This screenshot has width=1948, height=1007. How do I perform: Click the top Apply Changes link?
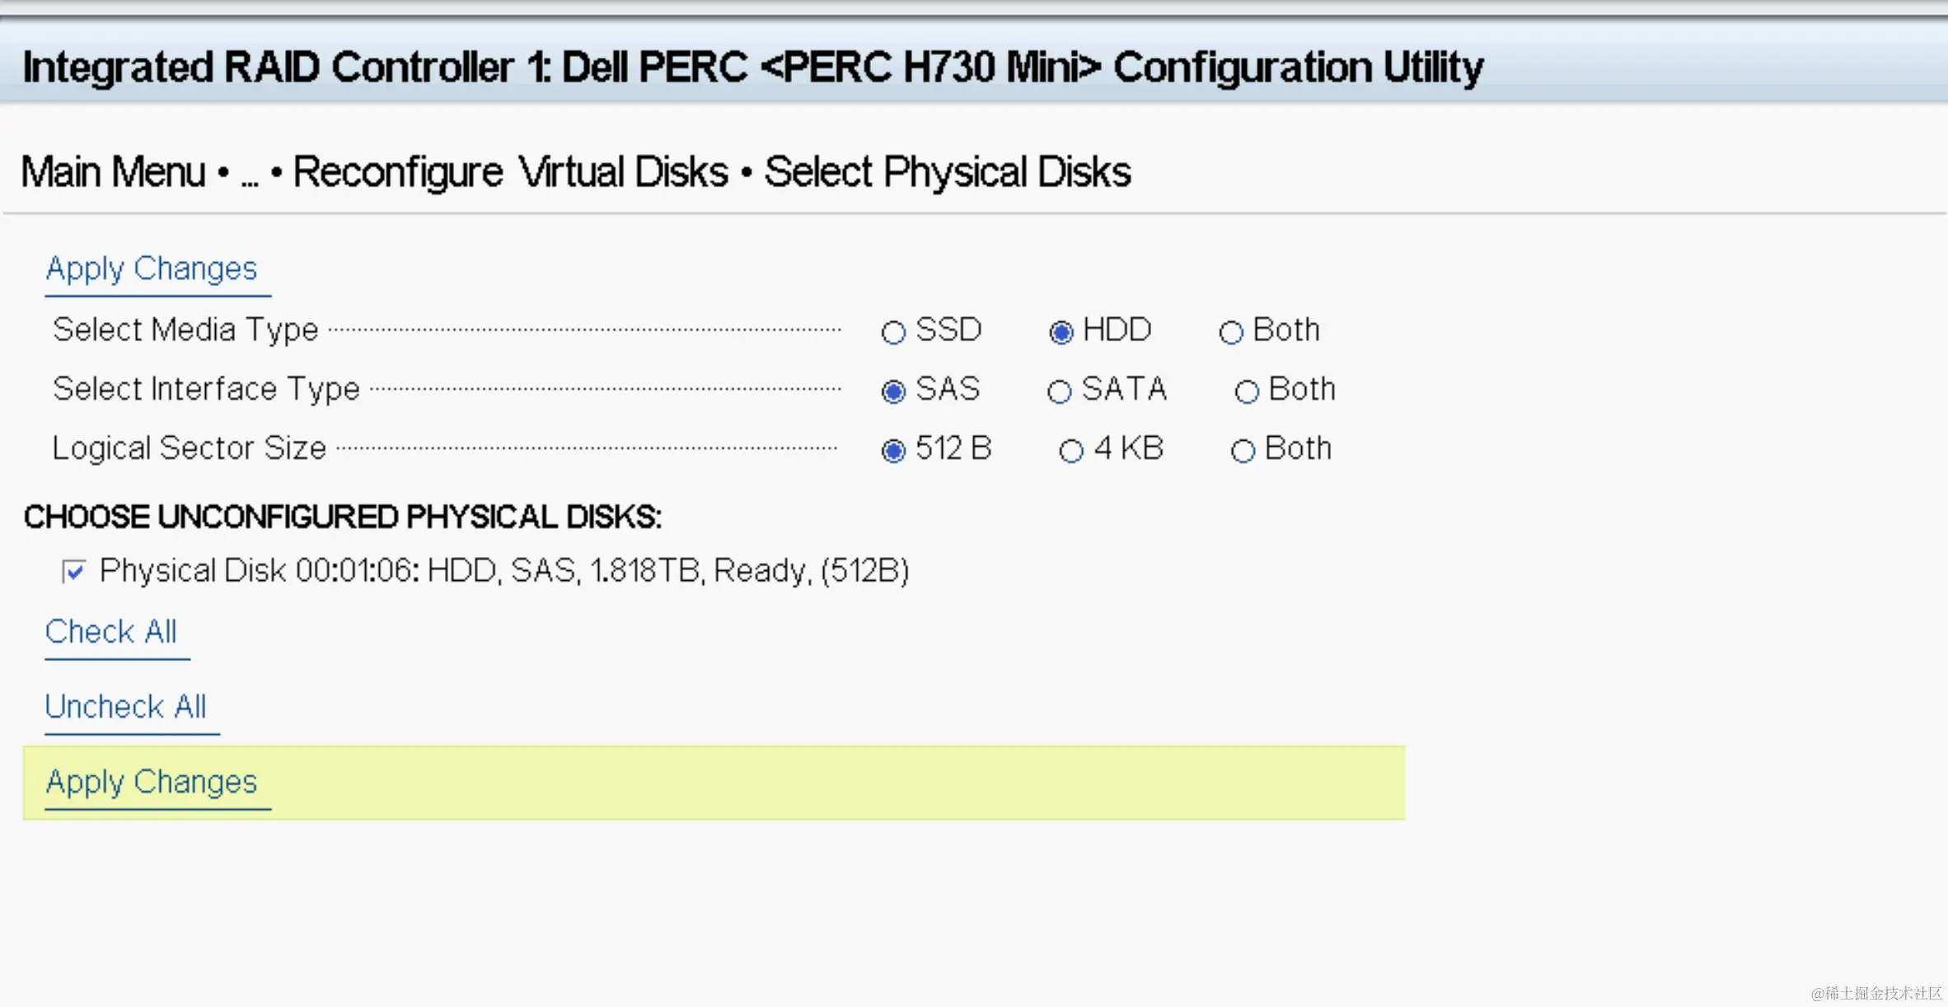pyautogui.click(x=152, y=269)
